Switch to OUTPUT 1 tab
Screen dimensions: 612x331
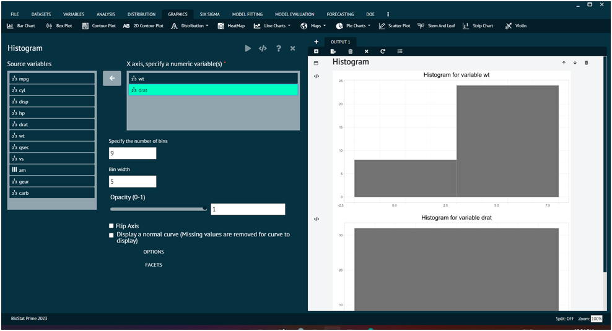(x=340, y=41)
